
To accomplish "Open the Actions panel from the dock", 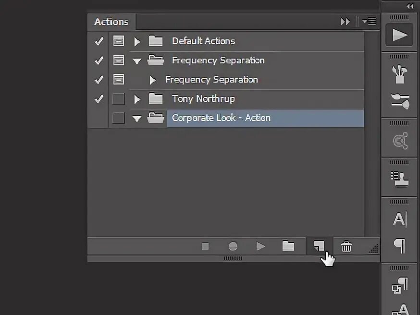I will point(399,35).
